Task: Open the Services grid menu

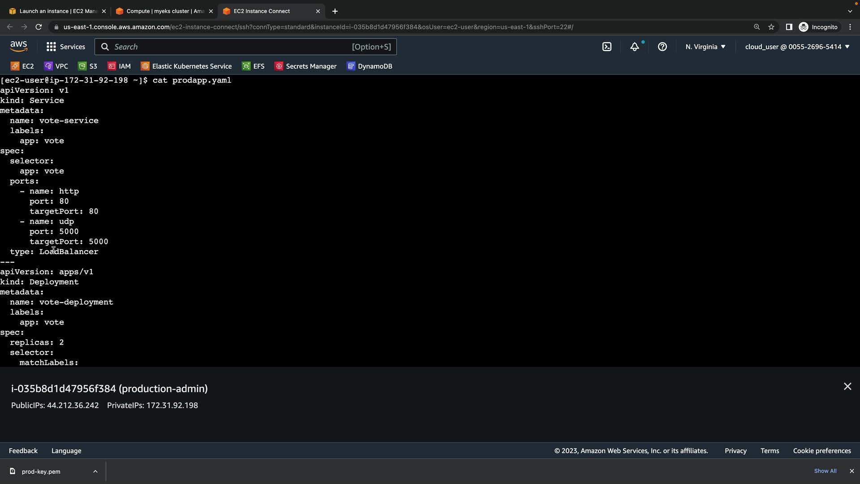Action: (x=66, y=47)
